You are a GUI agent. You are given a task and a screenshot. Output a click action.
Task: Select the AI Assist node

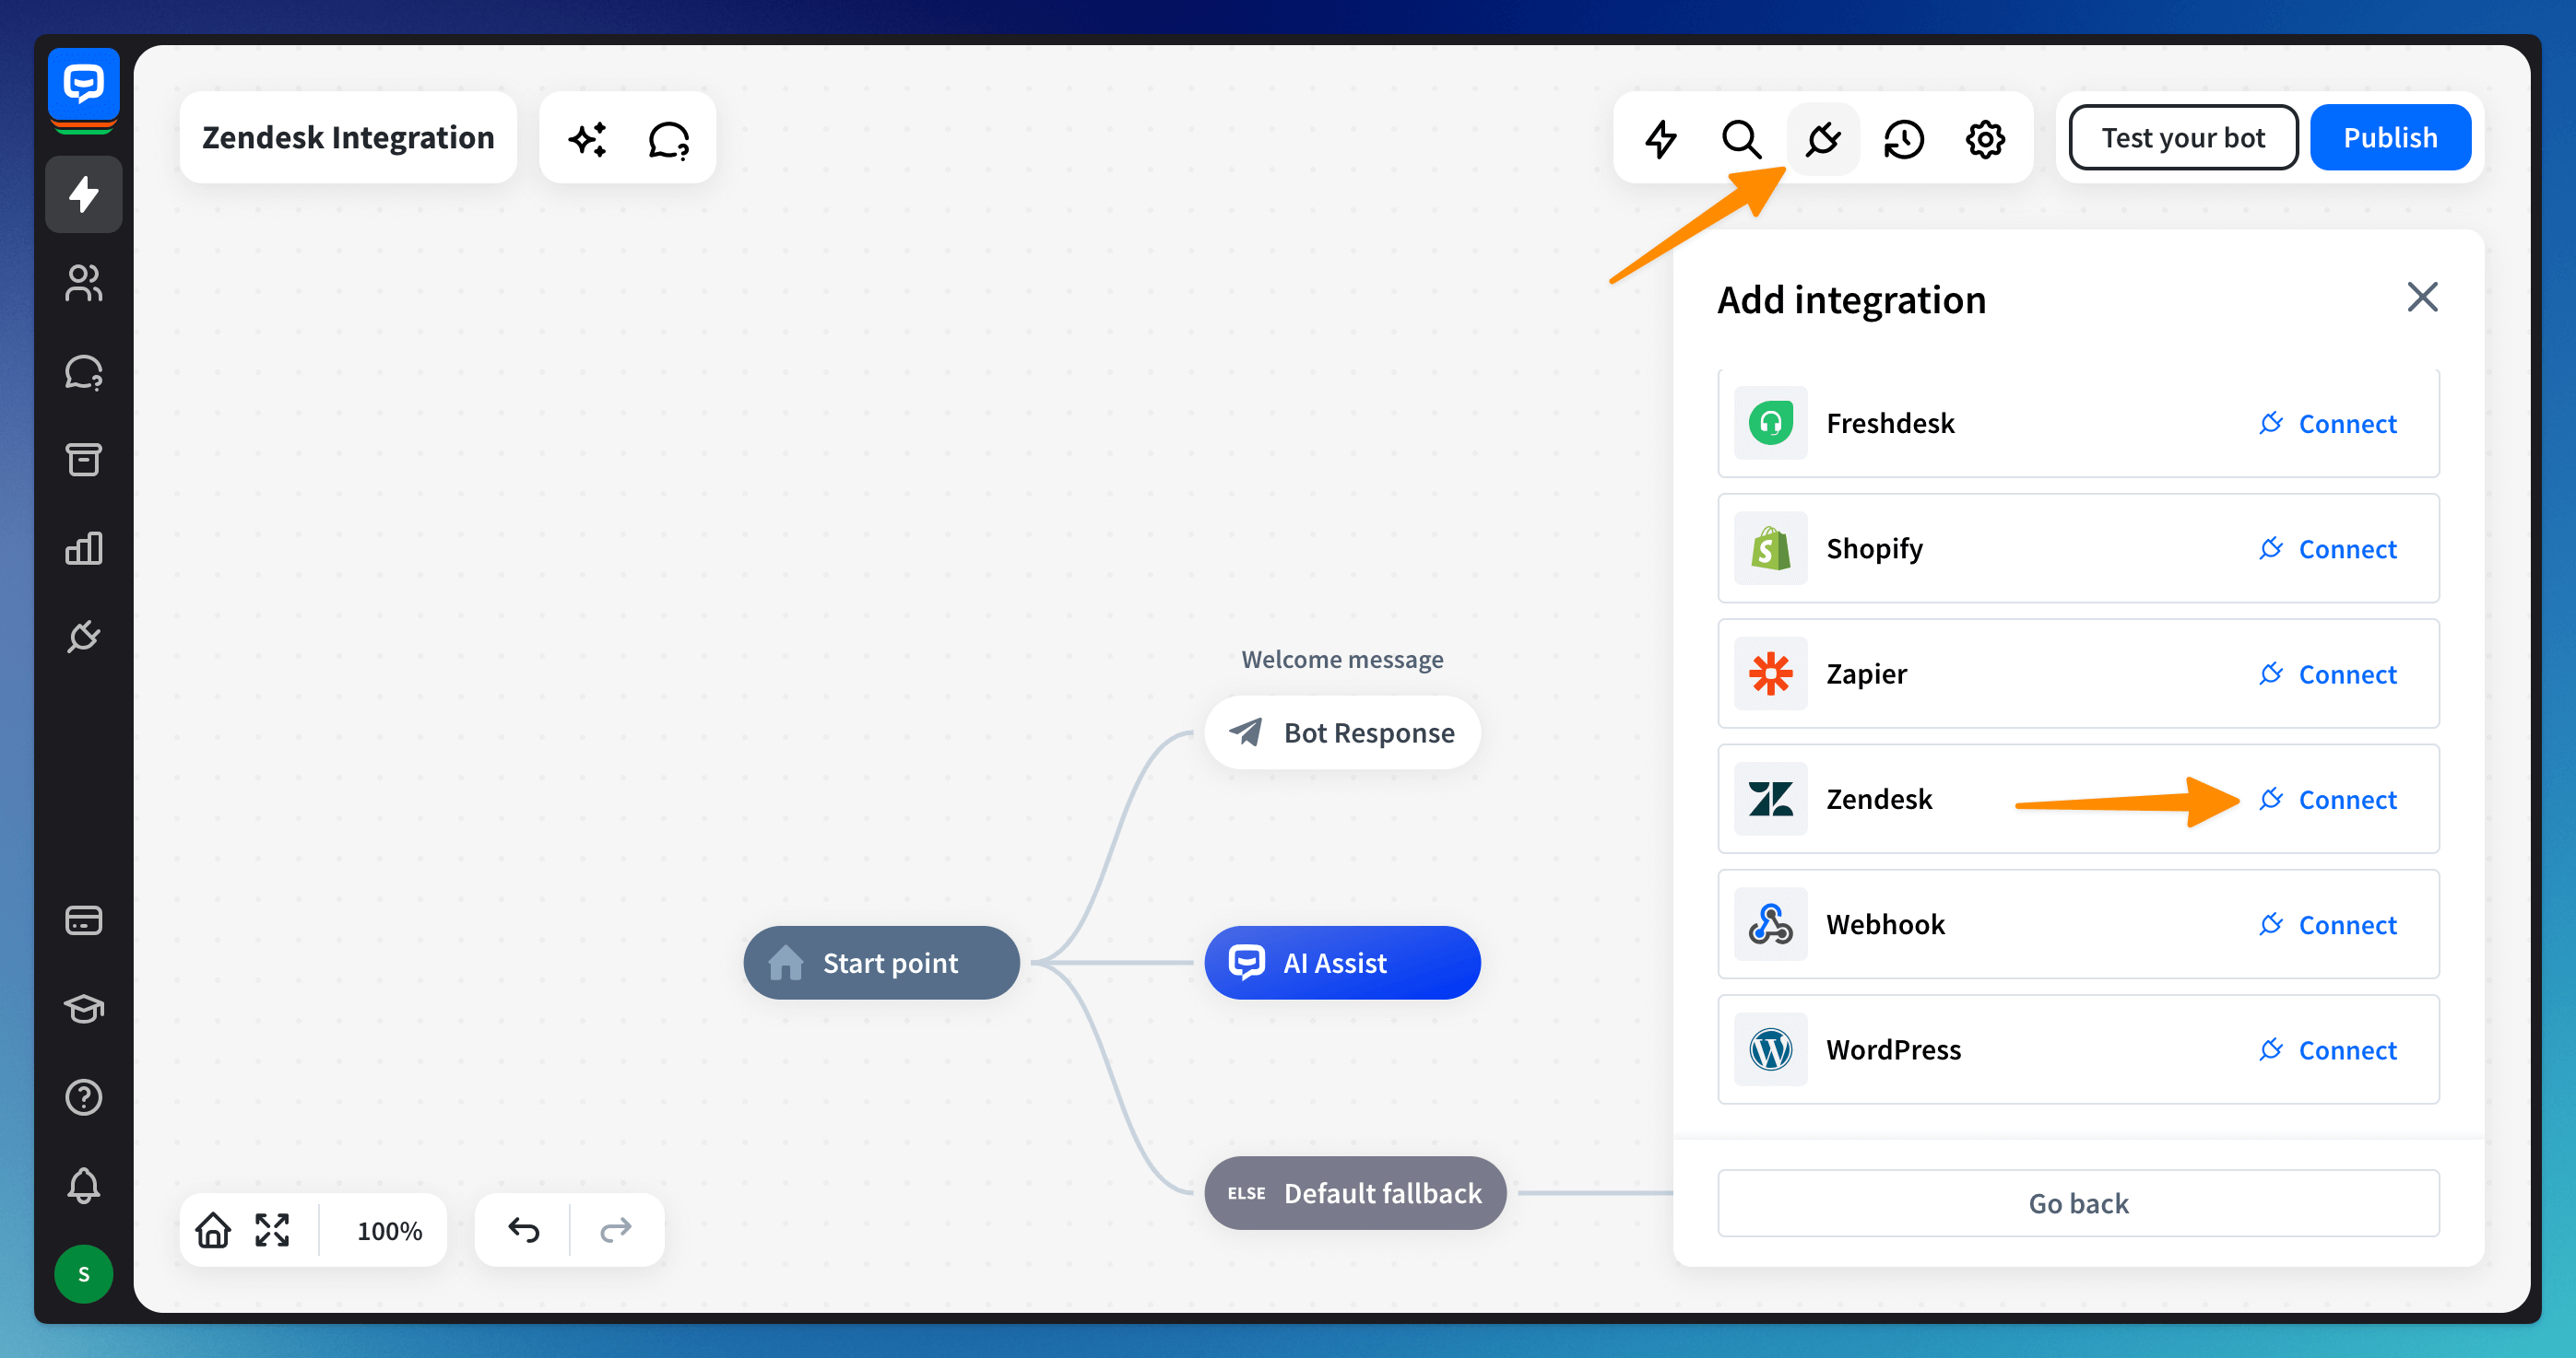[x=1341, y=962]
